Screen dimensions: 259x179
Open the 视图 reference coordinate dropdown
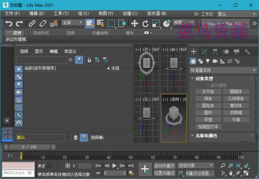pos(184,22)
